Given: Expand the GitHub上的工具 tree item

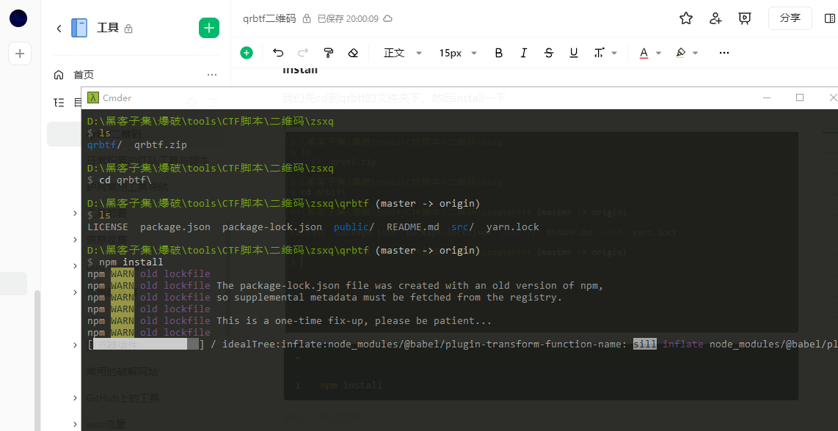Looking at the screenshot, I should coord(76,398).
